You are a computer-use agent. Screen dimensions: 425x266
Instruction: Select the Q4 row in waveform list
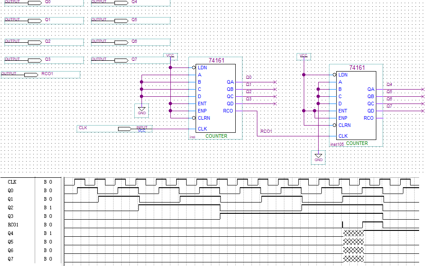32,233
